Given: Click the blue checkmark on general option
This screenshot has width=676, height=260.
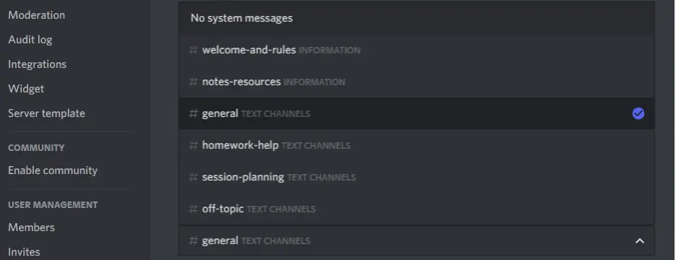Looking at the screenshot, I should point(638,113).
